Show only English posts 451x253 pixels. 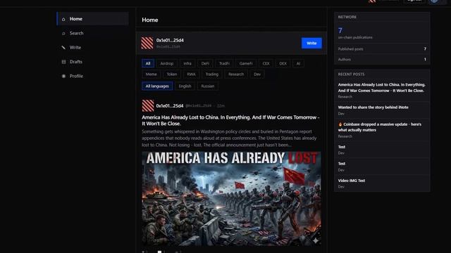tap(185, 86)
